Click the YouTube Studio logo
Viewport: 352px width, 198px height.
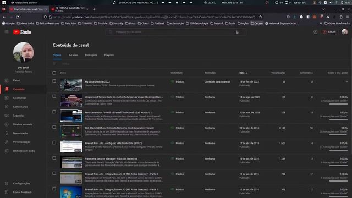point(22,32)
